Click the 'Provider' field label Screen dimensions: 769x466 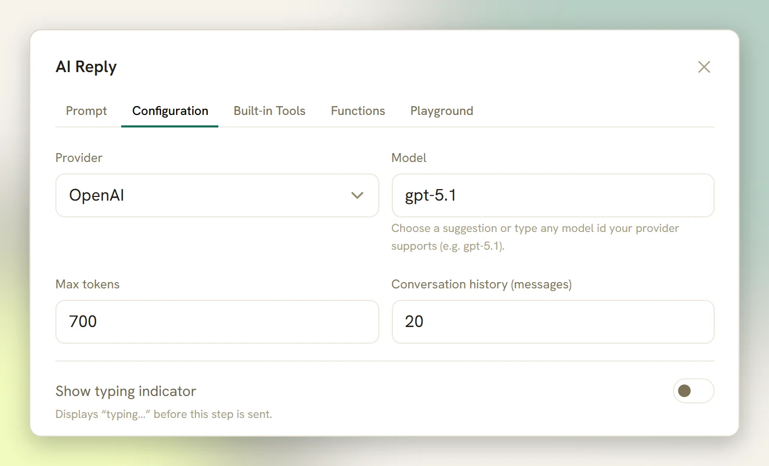79,158
